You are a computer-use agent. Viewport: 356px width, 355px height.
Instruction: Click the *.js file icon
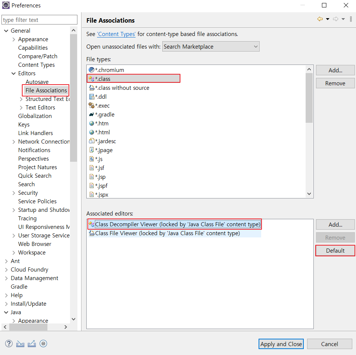[x=92, y=159]
